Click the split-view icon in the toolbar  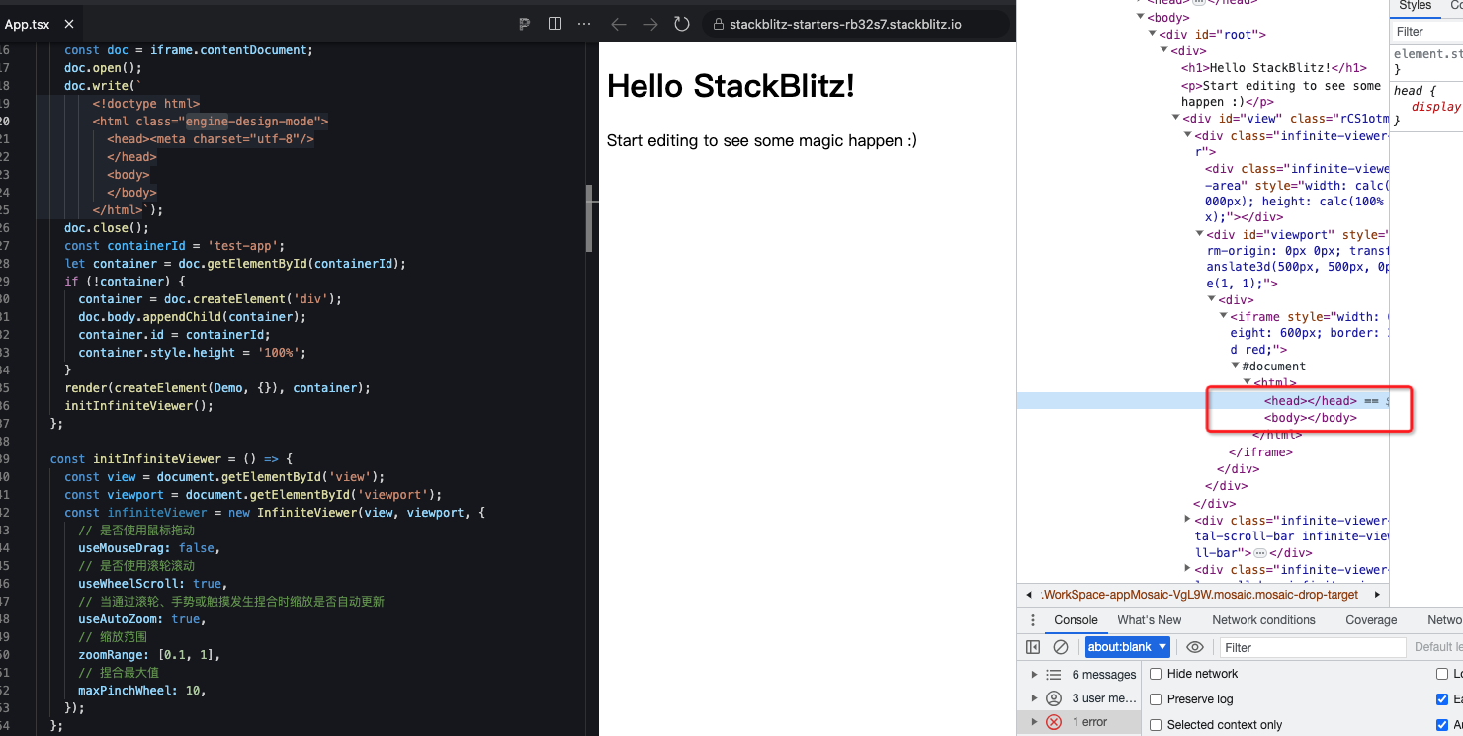[x=555, y=24]
